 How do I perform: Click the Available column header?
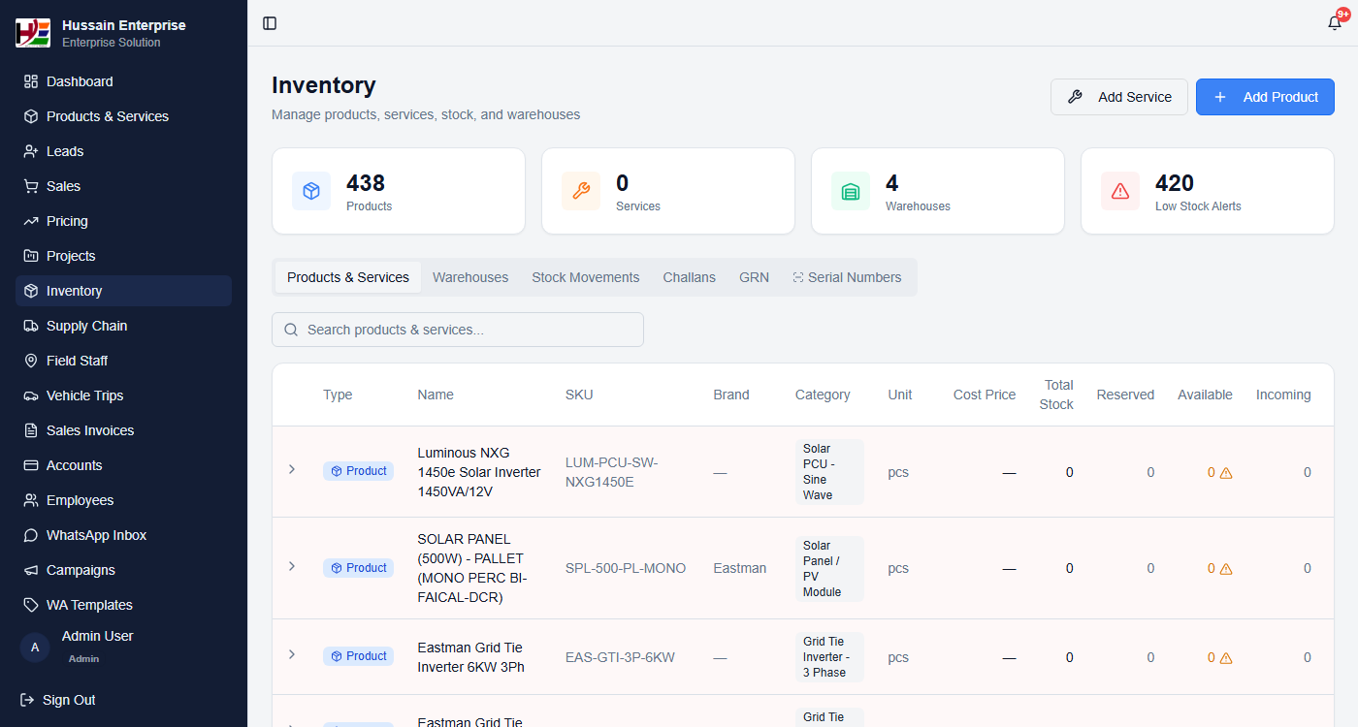[x=1205, y=395]
